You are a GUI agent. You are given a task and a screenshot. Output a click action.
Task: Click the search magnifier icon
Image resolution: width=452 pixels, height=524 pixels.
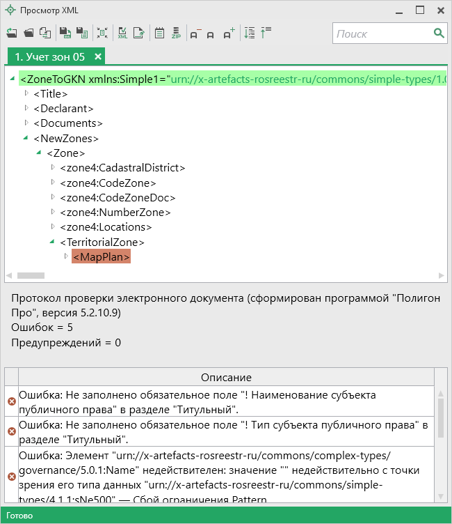439,33
